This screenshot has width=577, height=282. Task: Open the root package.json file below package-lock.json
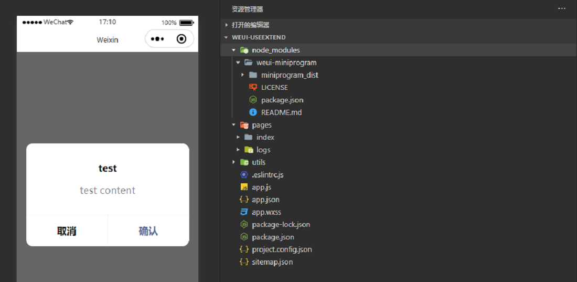tap(273, 237)
